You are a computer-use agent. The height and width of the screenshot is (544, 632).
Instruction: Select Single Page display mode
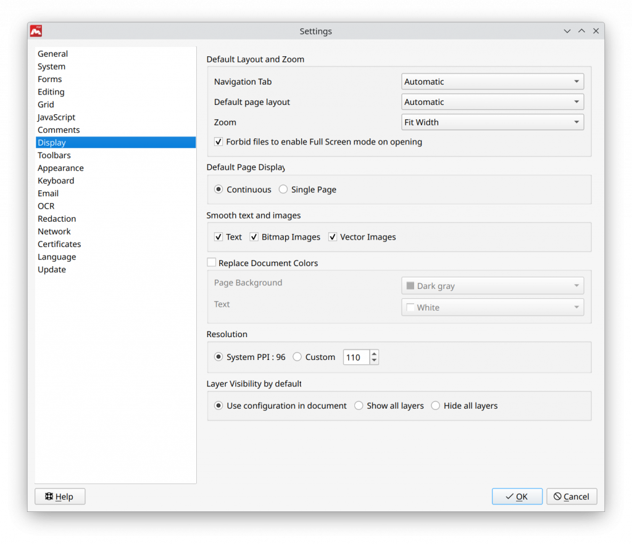(x=283, y=189)
